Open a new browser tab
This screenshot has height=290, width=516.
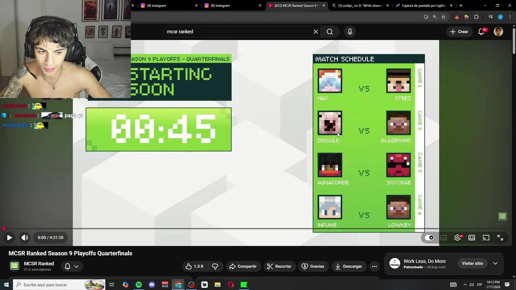461,6
